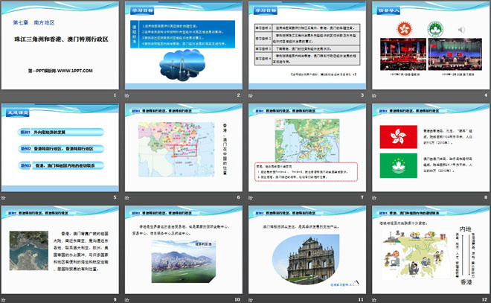Click the animation star icon under slide 3

251,96
